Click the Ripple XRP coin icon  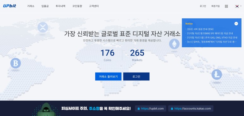pos(43,27)
